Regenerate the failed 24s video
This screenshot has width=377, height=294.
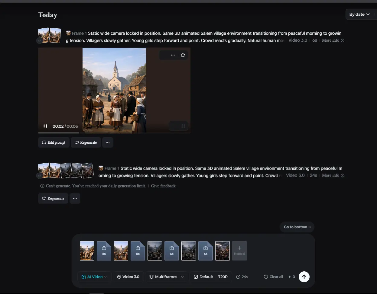[53, 198]
